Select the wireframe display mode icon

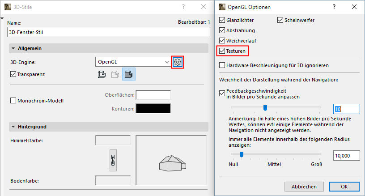click(x=102, y=75)
